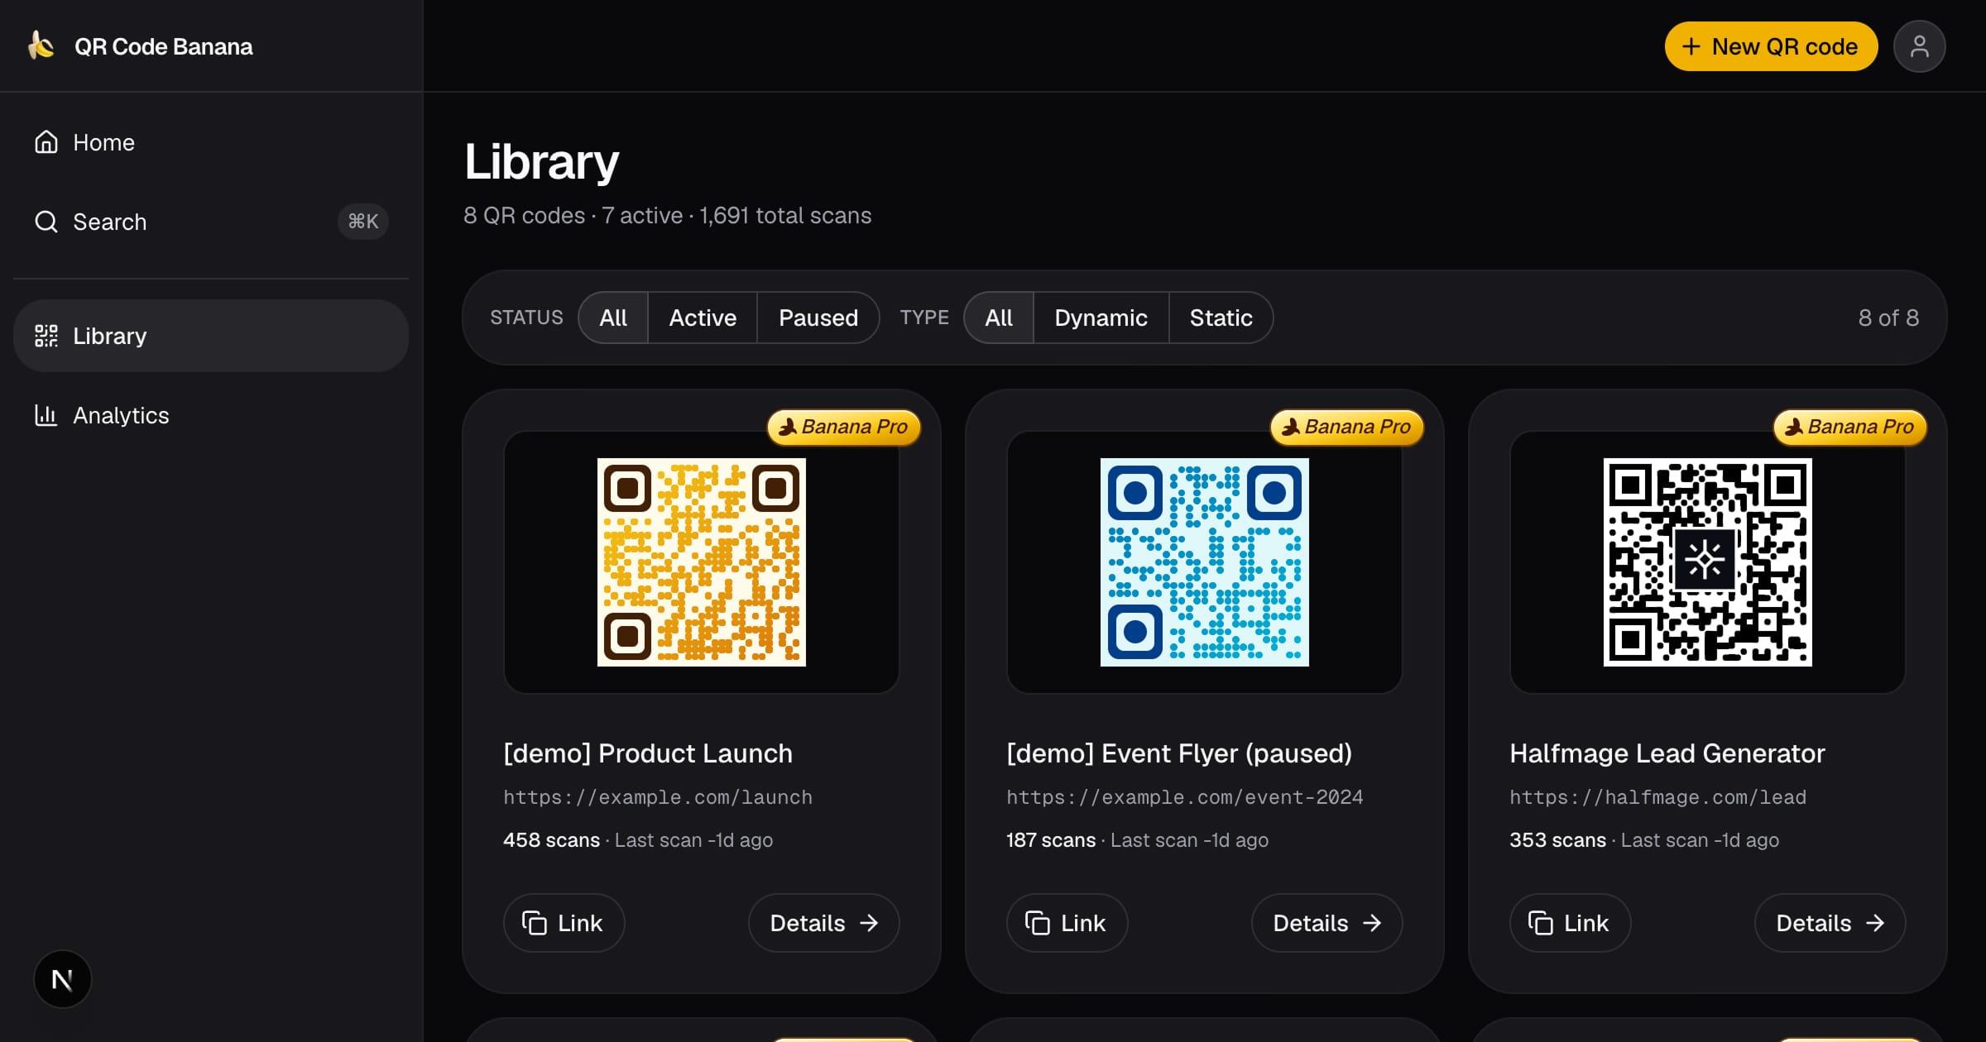Viewport: 1986px width, 1042px height.
Task: Click arrow icon on Product Launch Details
Action: pos(869,923)
